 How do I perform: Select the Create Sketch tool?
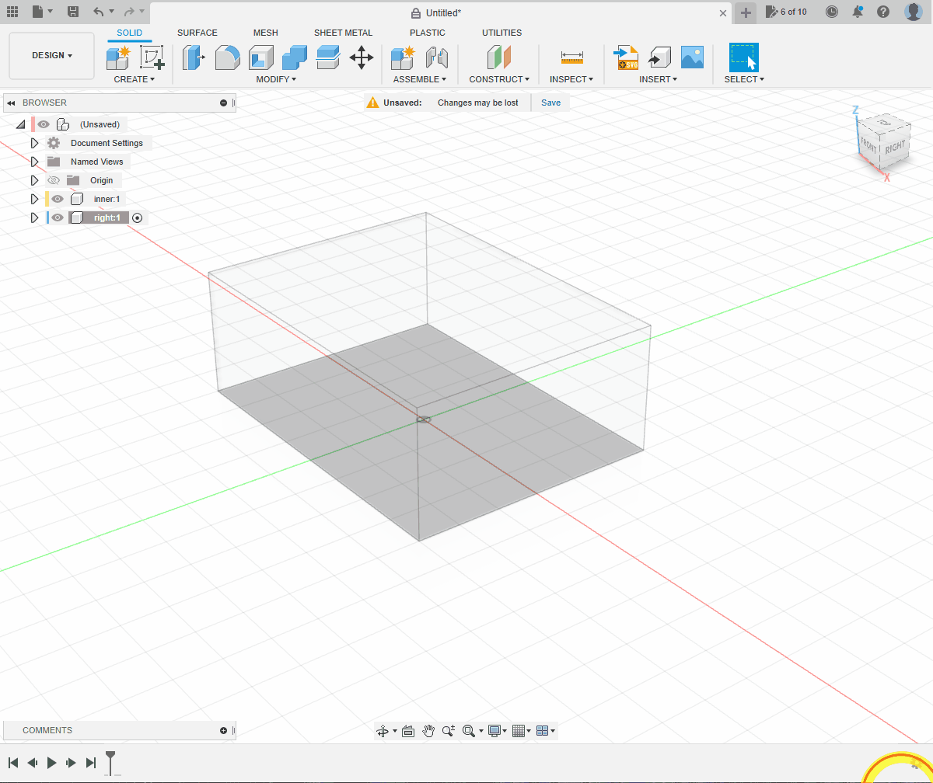click(x=152, y=58)
